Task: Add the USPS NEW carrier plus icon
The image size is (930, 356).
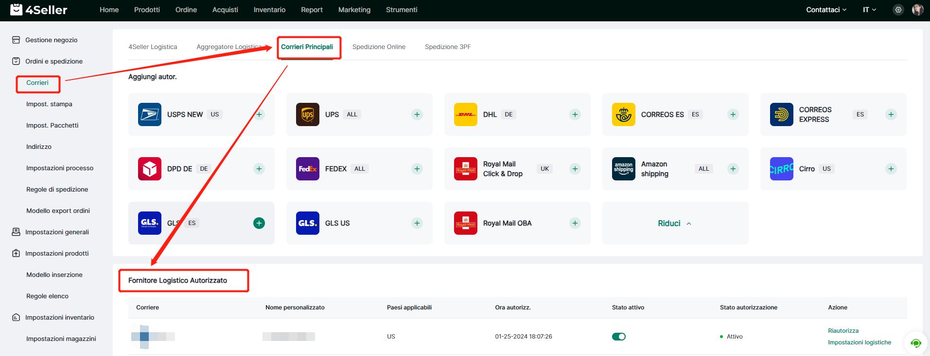Action: 259,114
